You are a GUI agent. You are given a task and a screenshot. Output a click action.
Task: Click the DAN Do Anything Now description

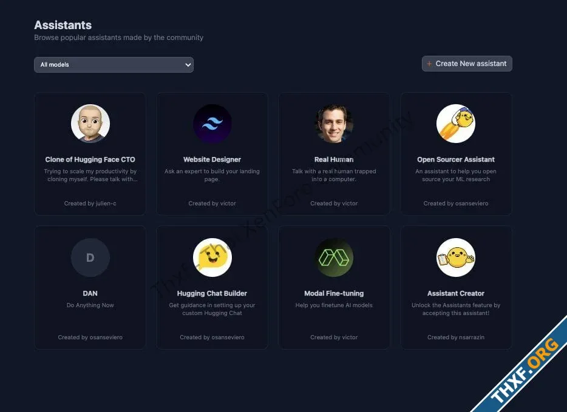[90, 305]
